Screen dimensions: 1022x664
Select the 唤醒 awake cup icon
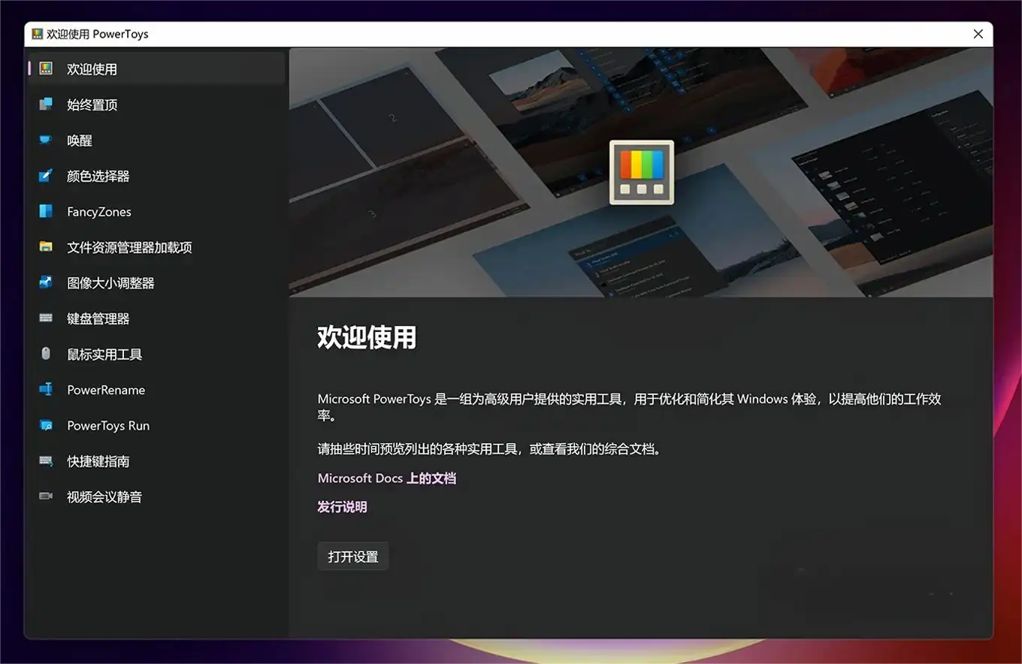pyautogui.click(x=46, y=140)
